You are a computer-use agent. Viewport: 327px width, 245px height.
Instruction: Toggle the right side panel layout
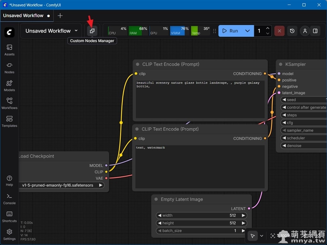pyautogui.click(x=315, y=31)
